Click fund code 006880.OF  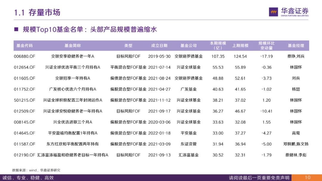[x=25, y=56]
